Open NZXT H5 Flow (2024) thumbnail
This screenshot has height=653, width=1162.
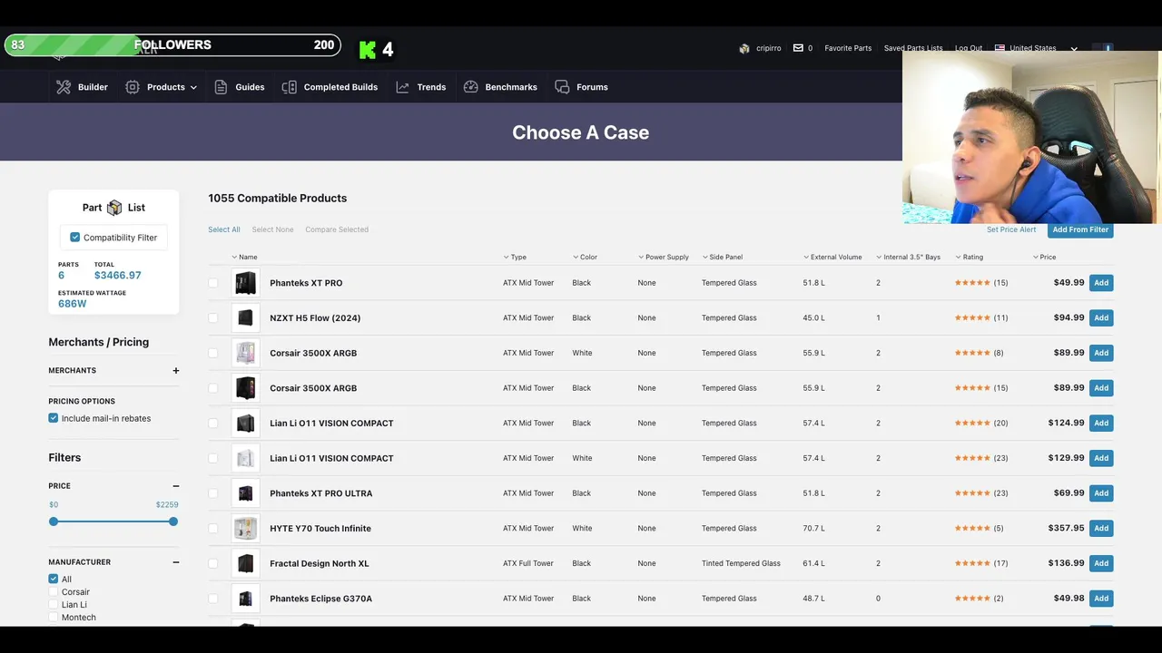tap(245, 317)
